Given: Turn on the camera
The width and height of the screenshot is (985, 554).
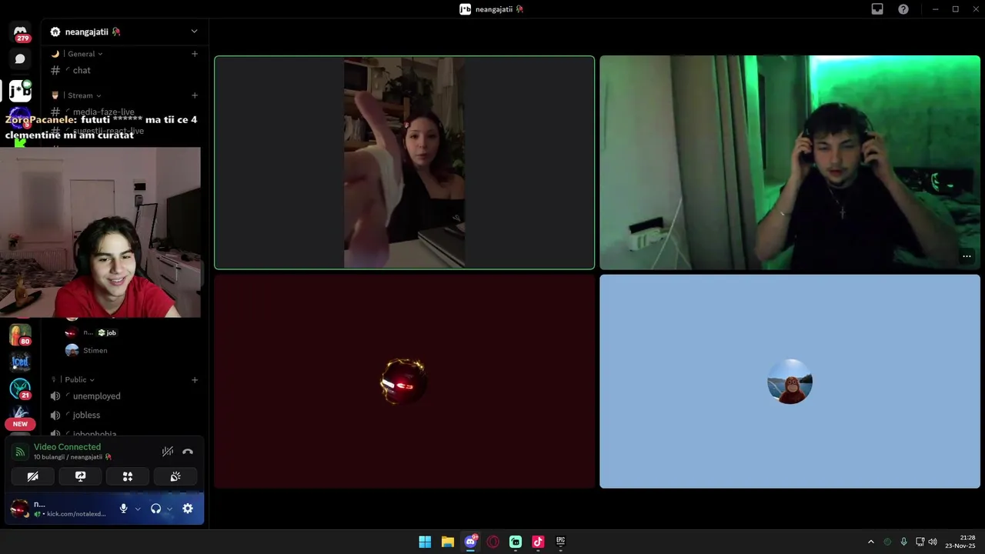Looking at the screenshot, I should pos(32,477).
